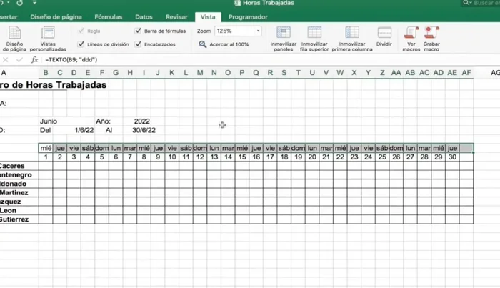Viewport: 500px width, 288px height.
Task: Select column header M
Action: pyautogui.click(x=200, y=73)
